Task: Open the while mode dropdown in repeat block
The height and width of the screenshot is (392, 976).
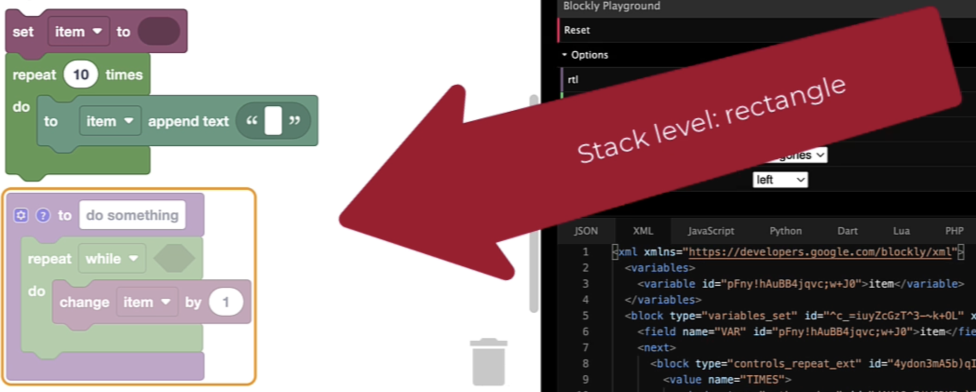Action: coord(112,258)
